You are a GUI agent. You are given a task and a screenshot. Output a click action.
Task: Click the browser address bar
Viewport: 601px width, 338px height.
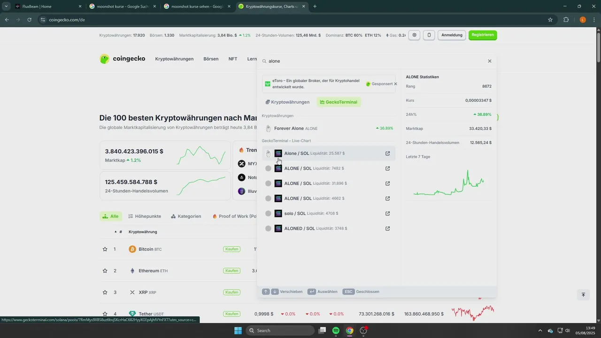click(291, 20)
